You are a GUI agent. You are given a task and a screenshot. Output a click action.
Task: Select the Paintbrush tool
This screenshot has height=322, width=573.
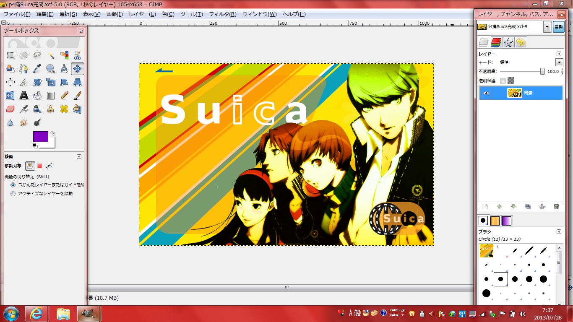tap(78, 96)
